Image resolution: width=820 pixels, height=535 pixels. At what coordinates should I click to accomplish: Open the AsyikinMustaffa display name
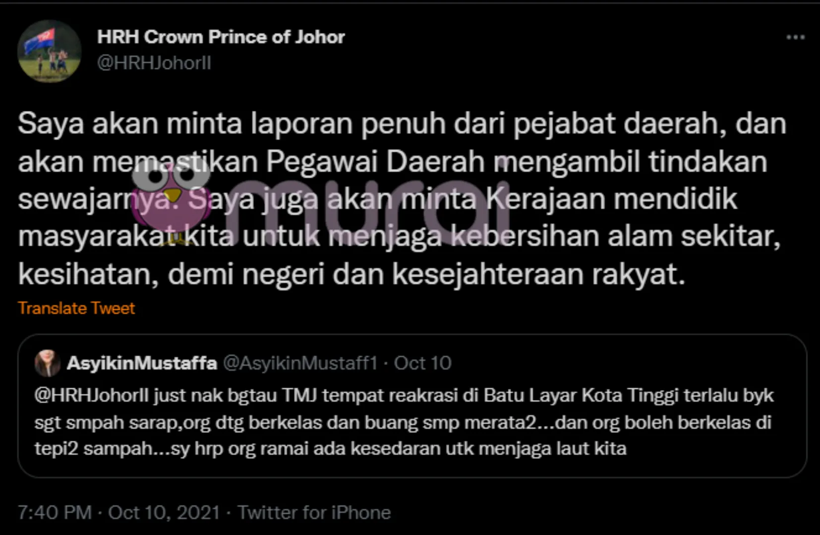point(142,363)
